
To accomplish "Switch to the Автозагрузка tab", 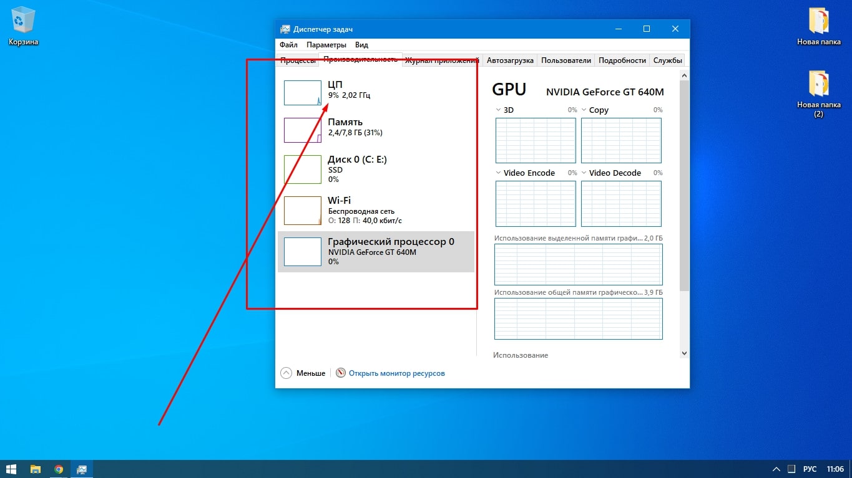I will 510,60.
